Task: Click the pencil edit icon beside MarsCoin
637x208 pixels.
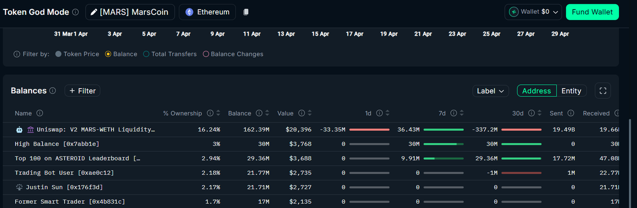Action: pyautogui.click(x=94, y=12)
